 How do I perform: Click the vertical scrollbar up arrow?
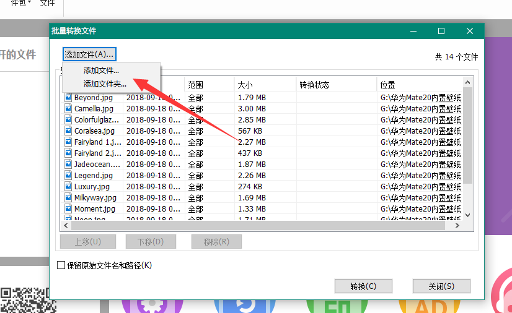tap(467, 82)
